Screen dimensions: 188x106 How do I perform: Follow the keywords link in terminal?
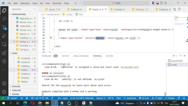pos(66,85)
